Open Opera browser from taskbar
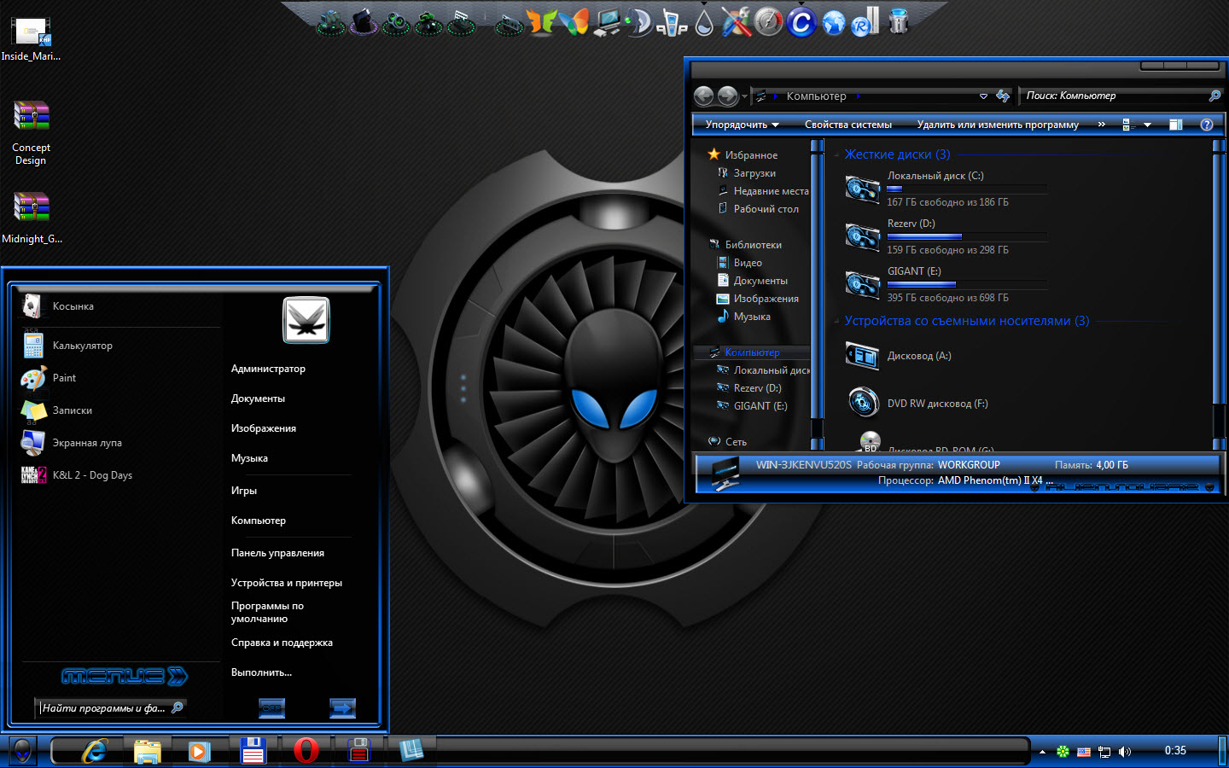This screenshot has height=768, width=1229. tap(306, 751)
